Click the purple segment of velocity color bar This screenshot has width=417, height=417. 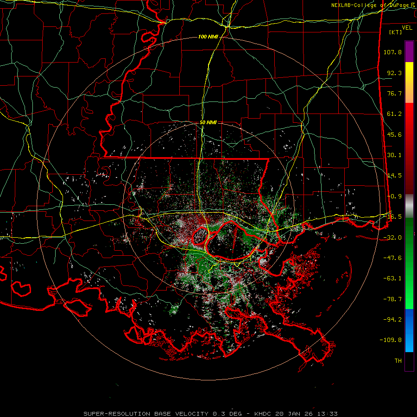[x=409, y=51]
